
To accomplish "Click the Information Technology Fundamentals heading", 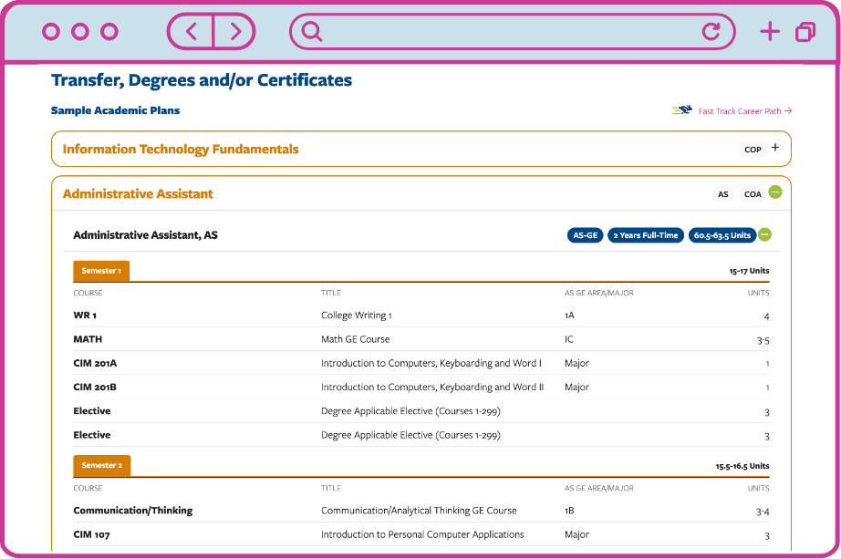I will 181,149.
